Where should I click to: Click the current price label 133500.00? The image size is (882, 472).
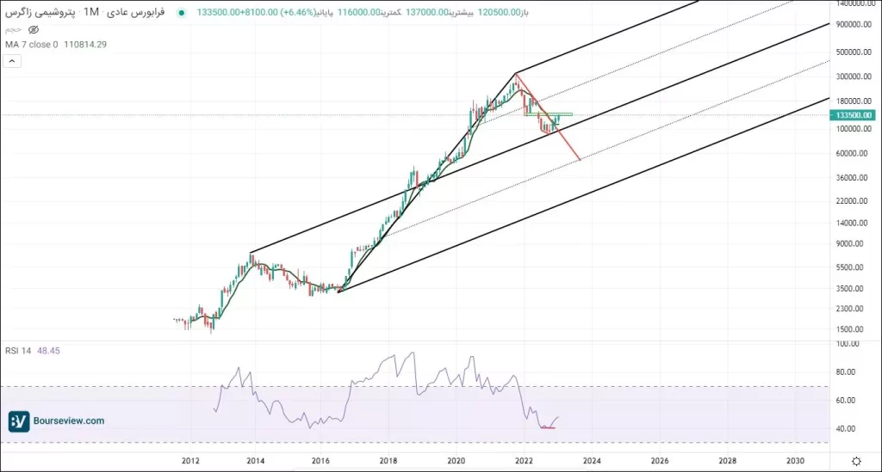(854, 115)
